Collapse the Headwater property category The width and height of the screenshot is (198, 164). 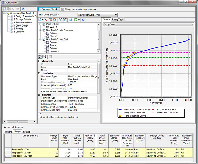[x=39, y=73]
